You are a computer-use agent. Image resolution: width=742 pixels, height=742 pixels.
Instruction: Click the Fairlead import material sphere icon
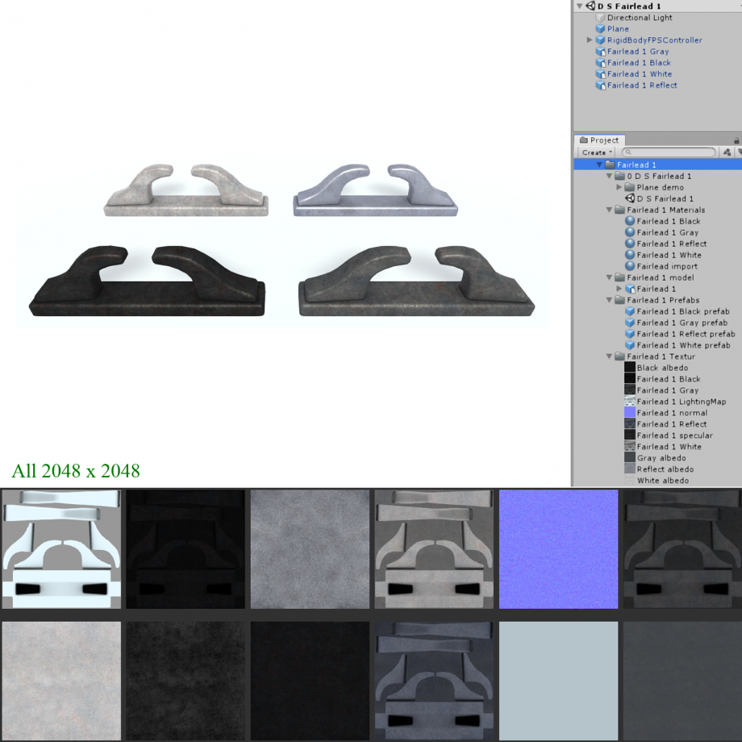(x=630, y=266)
